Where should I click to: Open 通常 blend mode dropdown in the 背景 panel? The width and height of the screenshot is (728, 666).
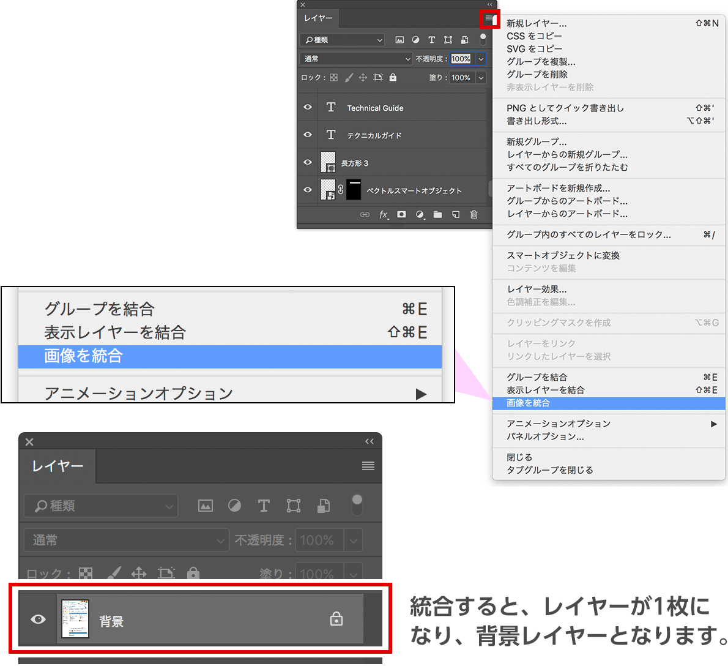click(x=127, y=540)
